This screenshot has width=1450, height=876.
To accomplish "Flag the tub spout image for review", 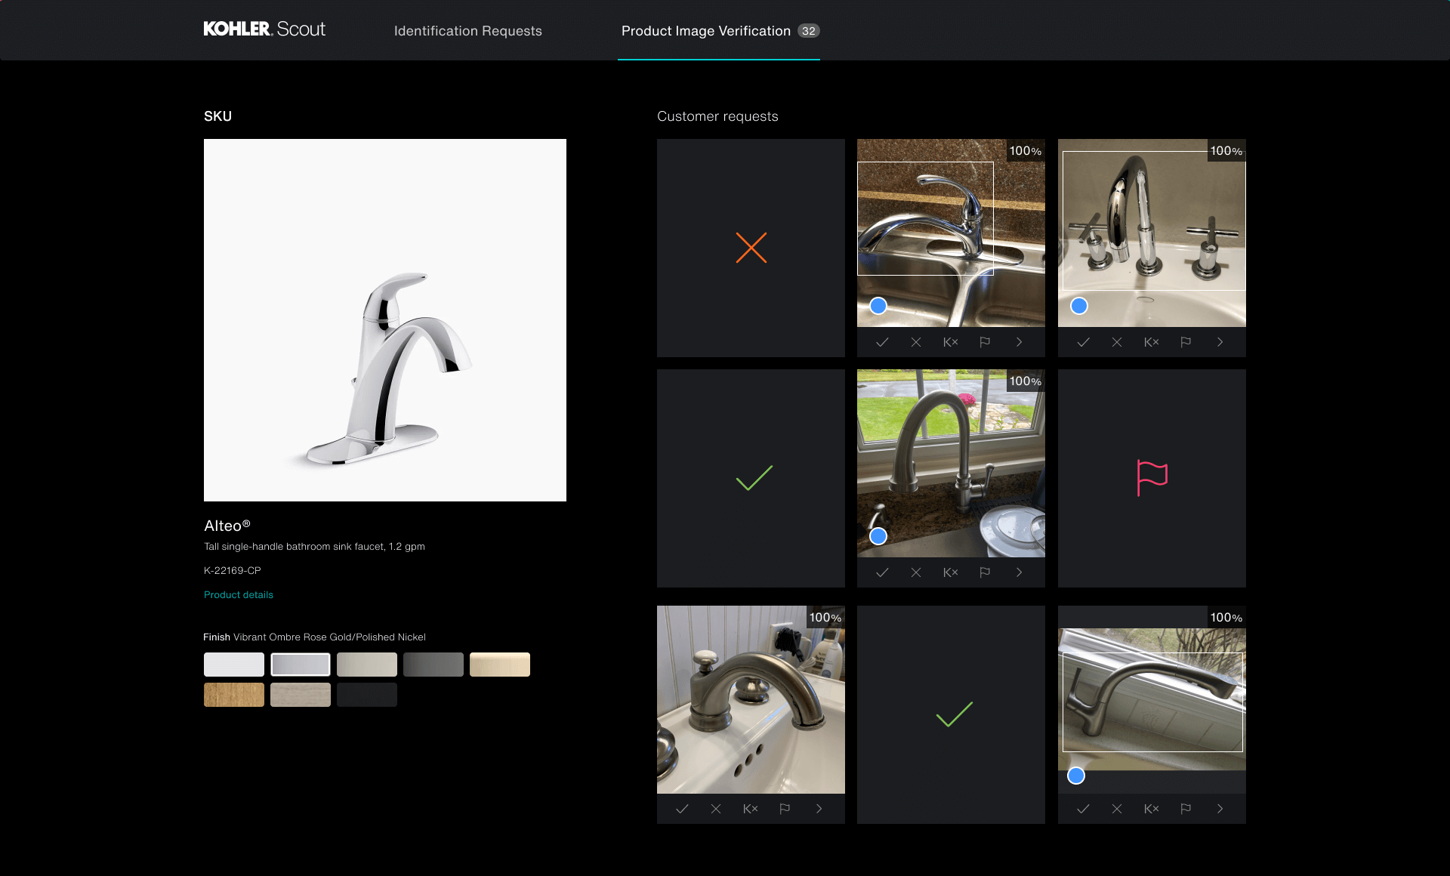I will pyautogui.click(x=1186, y=808).
